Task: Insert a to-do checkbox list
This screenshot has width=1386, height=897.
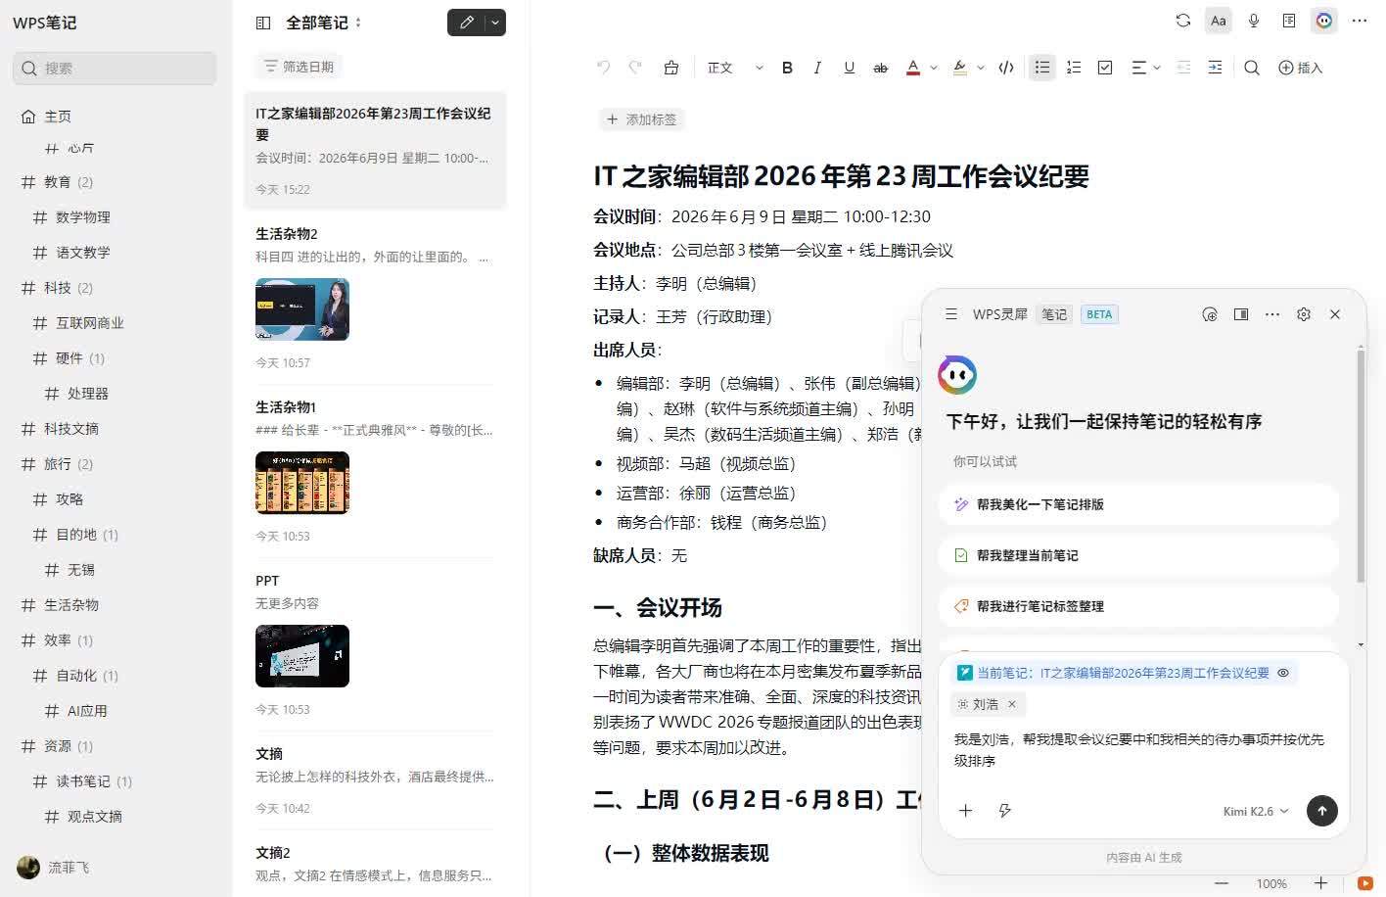Action: (1105, 68)
